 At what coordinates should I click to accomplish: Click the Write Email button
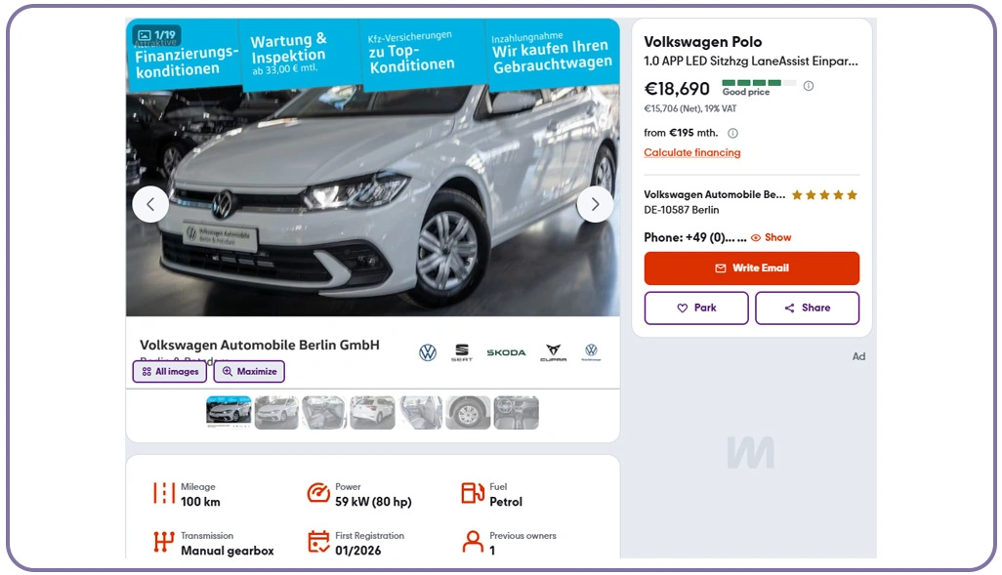click(x=752, y=268)
